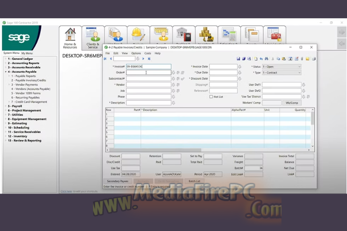The width and height of the screenshot is (347, 231).
Task: Open the Costs menu
Action: (x=147, y=53)
